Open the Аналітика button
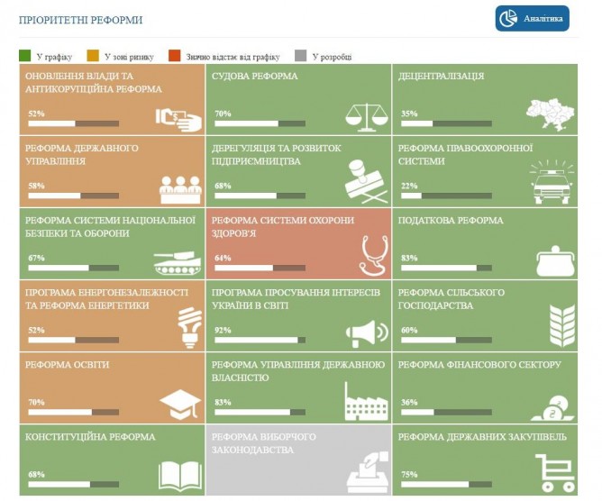 (532, 18)
